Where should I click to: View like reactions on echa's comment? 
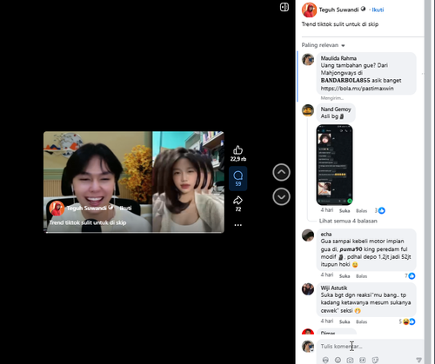pos(410,276)
